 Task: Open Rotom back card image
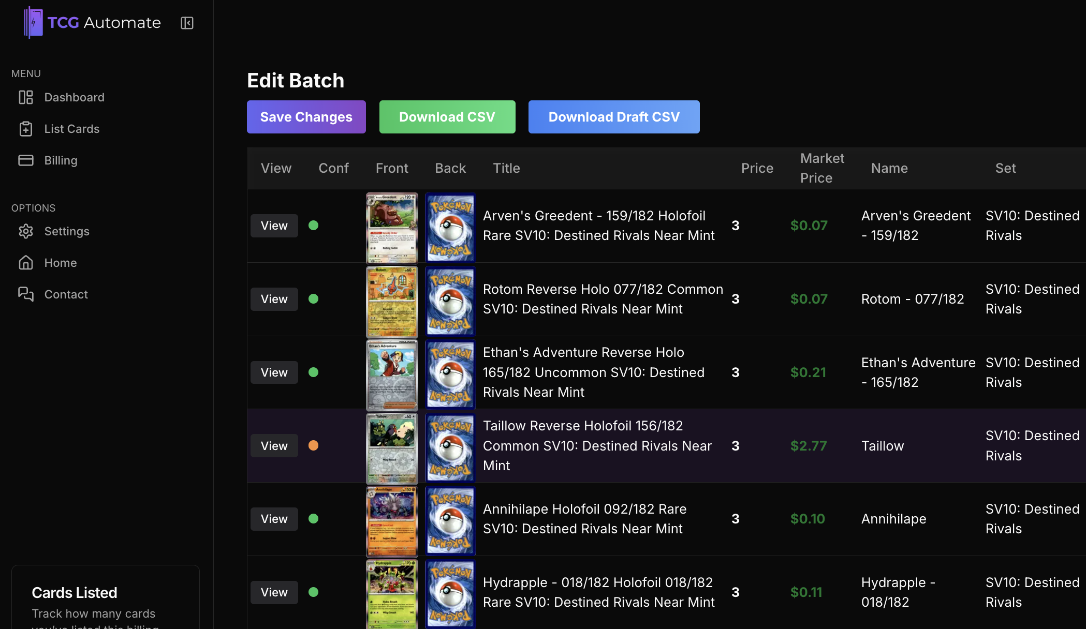450,302
